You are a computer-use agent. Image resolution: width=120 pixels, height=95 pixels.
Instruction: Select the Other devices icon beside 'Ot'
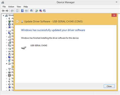coord(9,63)
